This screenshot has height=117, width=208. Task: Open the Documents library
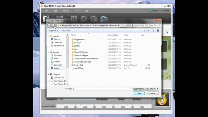(x=58, y=55)
